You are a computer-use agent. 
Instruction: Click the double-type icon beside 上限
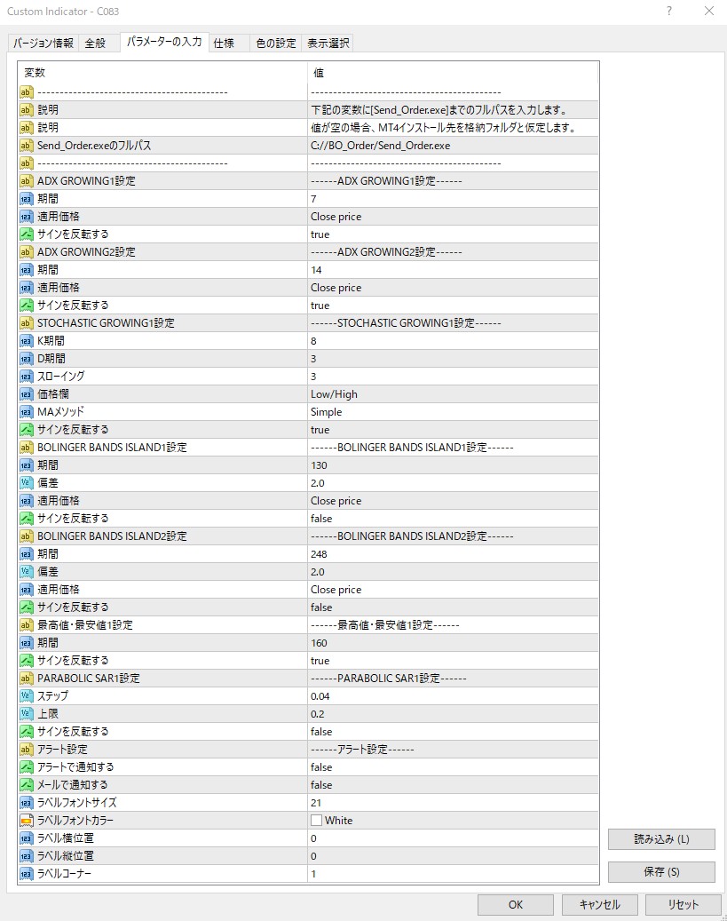[x=27, y=714]
